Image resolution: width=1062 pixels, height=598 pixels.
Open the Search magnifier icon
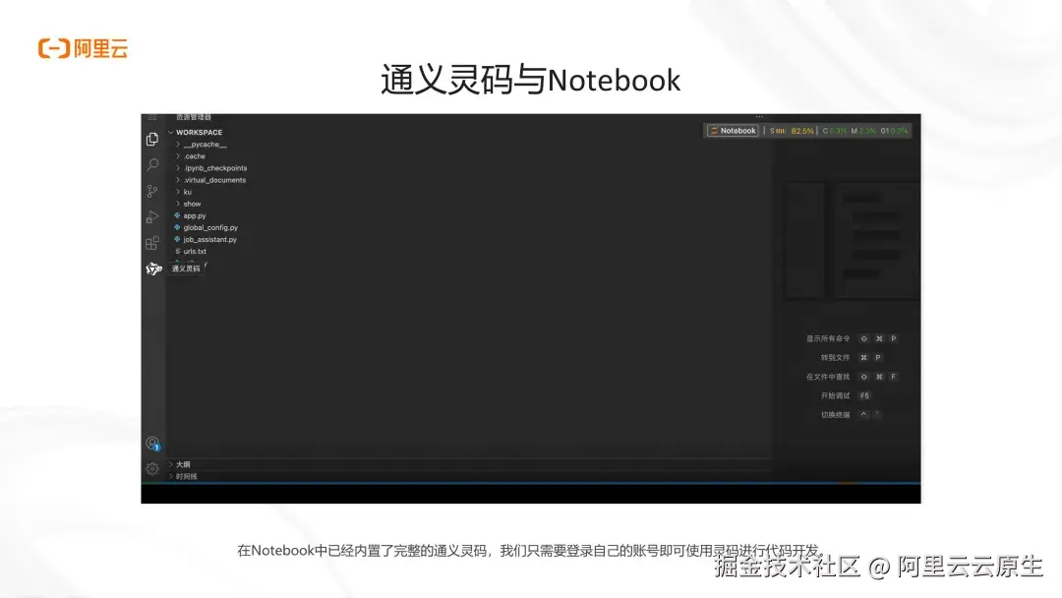click(152, 164)
